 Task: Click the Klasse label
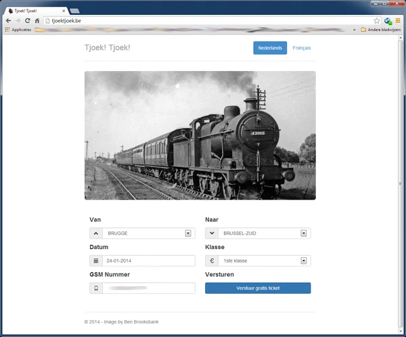point(215,247)
